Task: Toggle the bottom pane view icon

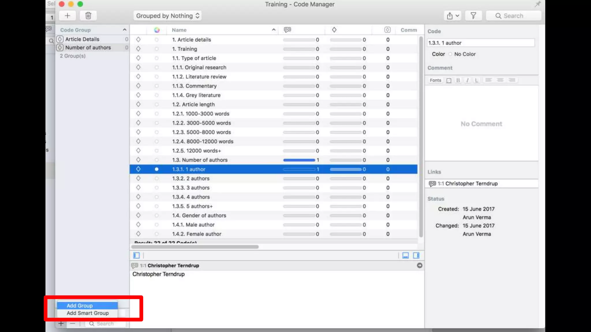Action: [x=405, y=255]
